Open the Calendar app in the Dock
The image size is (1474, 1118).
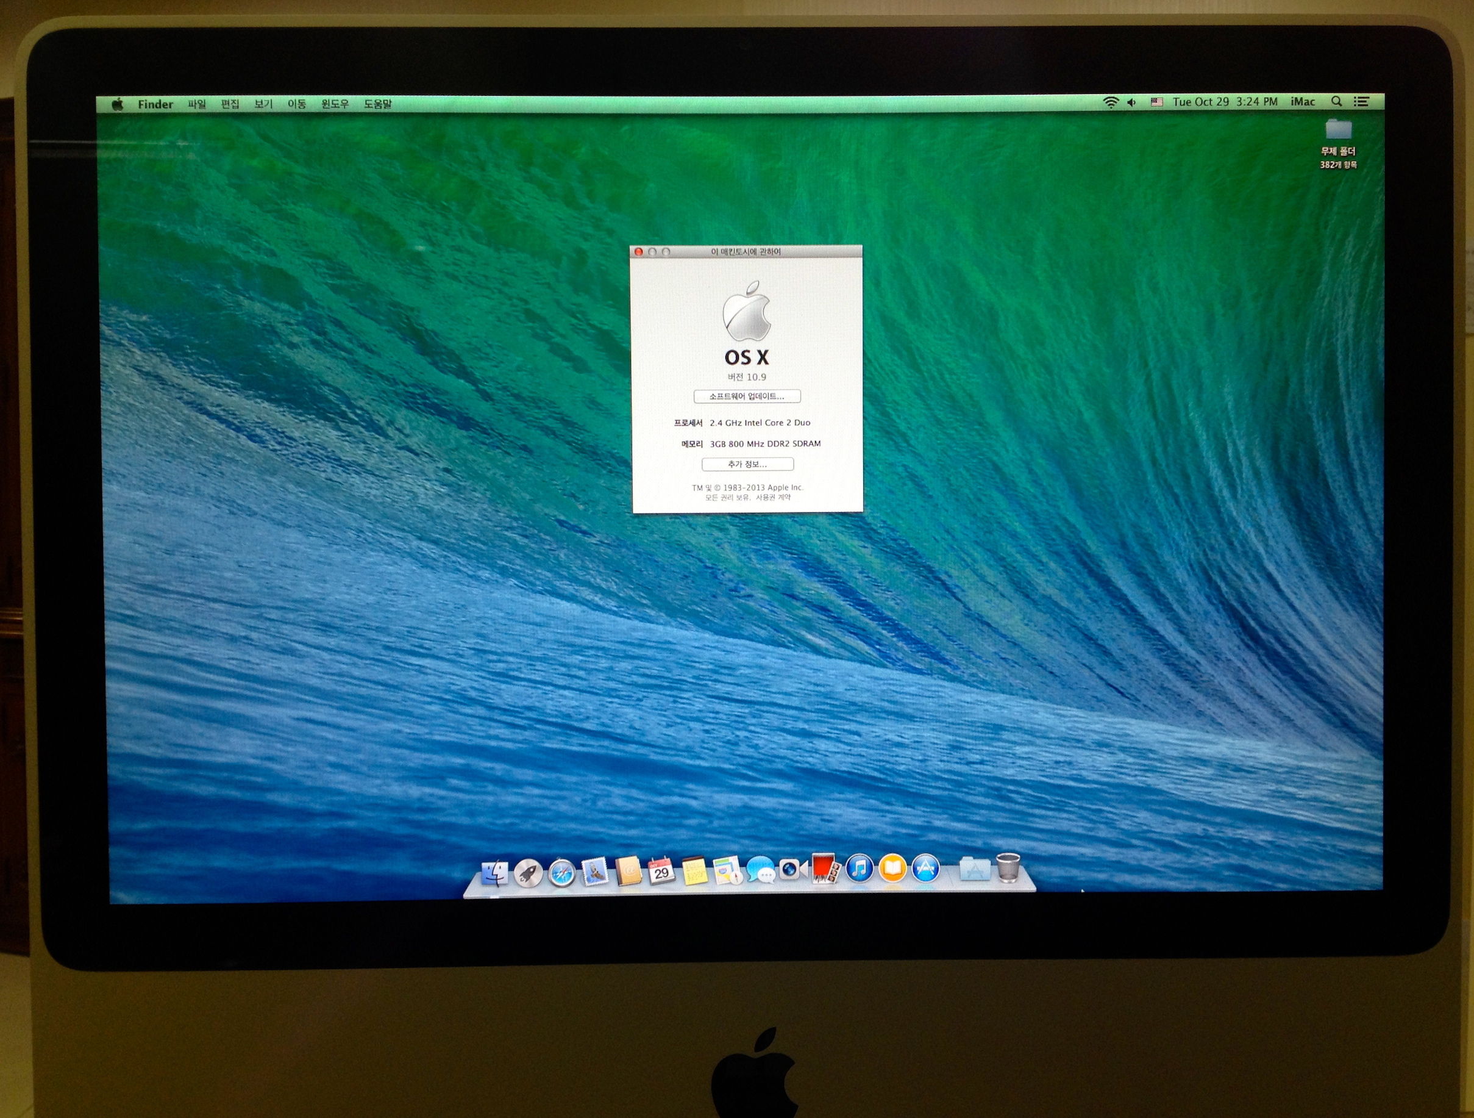pyautogui.click(x=660, y=870)
